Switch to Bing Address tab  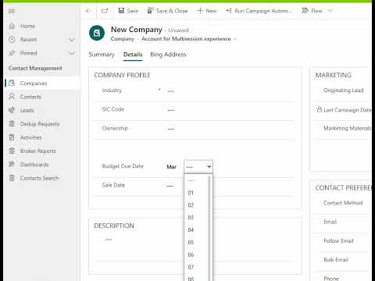[x=168, y=55]
